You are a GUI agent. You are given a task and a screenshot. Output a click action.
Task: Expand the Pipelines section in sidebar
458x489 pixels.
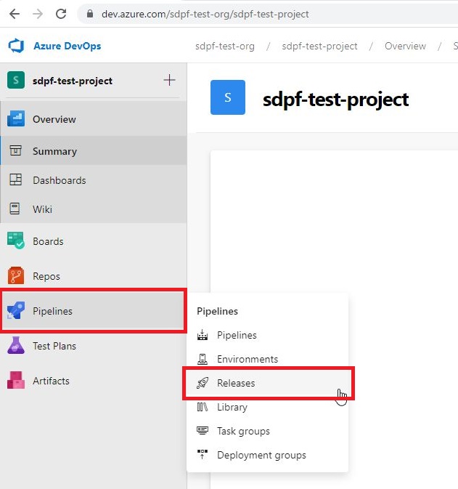click(x=52, y=311)
